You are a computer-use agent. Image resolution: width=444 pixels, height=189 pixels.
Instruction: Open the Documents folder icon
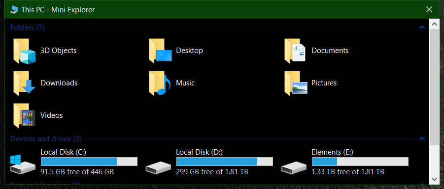coord(295,51)
